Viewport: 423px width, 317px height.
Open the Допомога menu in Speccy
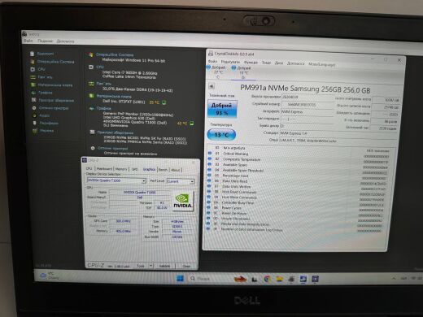click(x=65, y=41)
